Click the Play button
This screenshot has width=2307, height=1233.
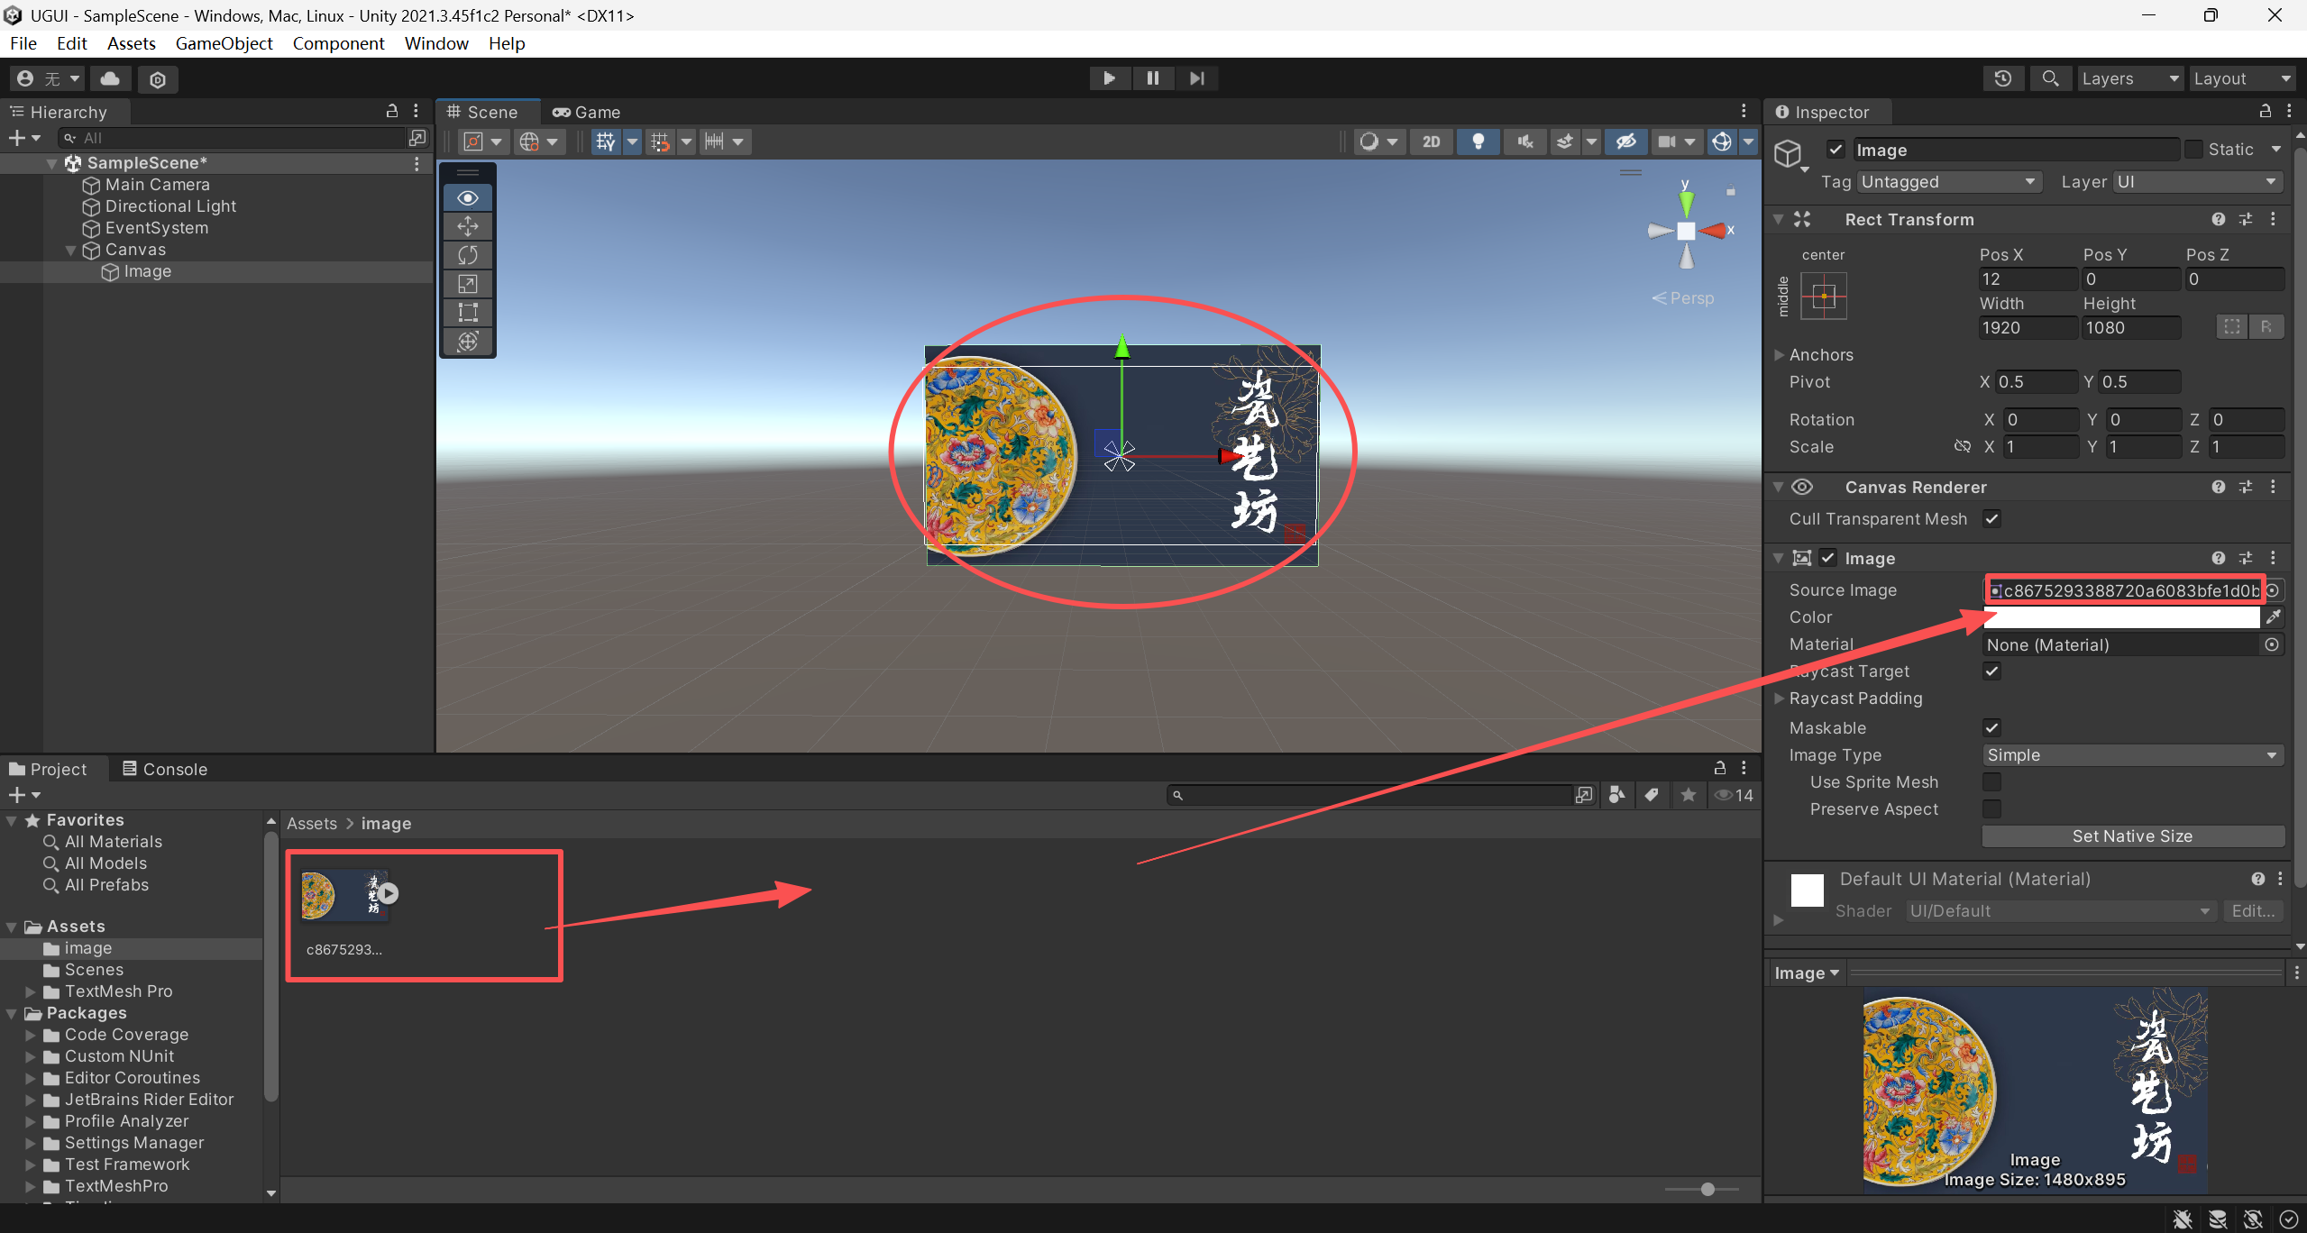(1109, 78)
